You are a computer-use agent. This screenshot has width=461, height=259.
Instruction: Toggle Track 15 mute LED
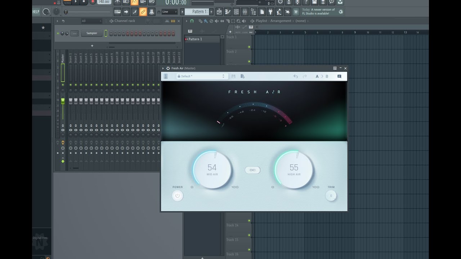(249, 250)
